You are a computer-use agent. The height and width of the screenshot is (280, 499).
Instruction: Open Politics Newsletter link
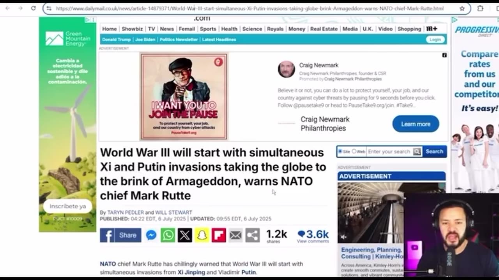tap(179, 39)
